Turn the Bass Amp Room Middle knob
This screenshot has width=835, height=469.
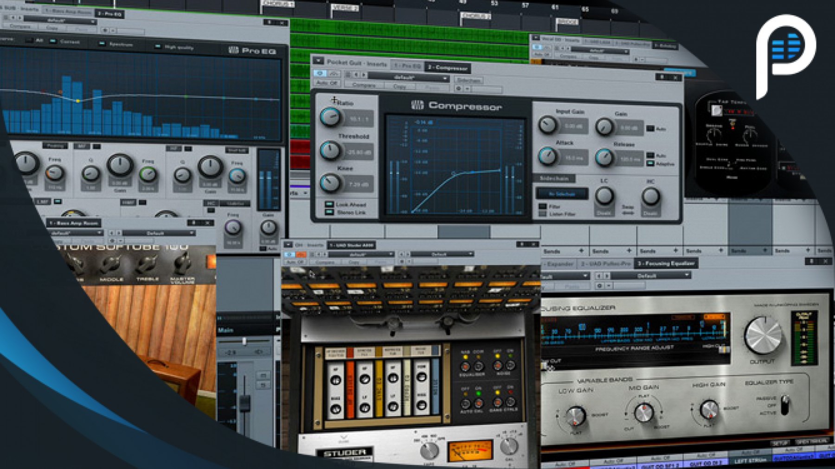click(x=111, y=265)
